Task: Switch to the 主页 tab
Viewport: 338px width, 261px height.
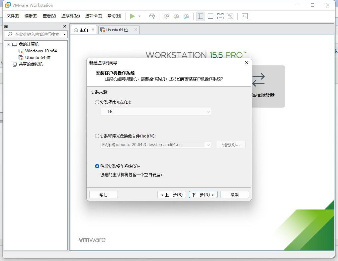Action: click(84, 30)
